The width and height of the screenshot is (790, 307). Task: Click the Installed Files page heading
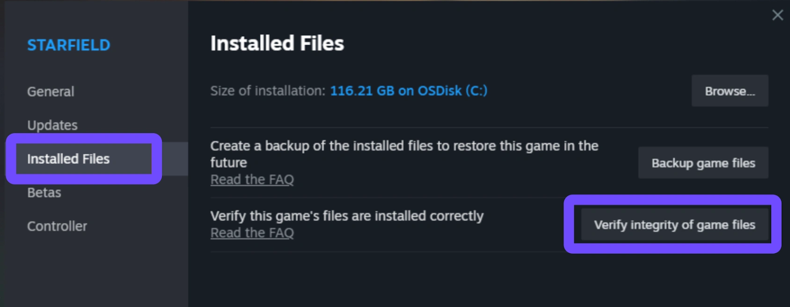277,43
